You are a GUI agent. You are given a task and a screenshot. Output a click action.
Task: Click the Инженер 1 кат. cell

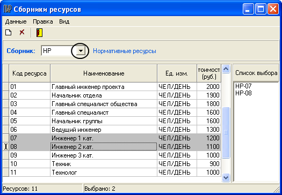tap(104, 138)
